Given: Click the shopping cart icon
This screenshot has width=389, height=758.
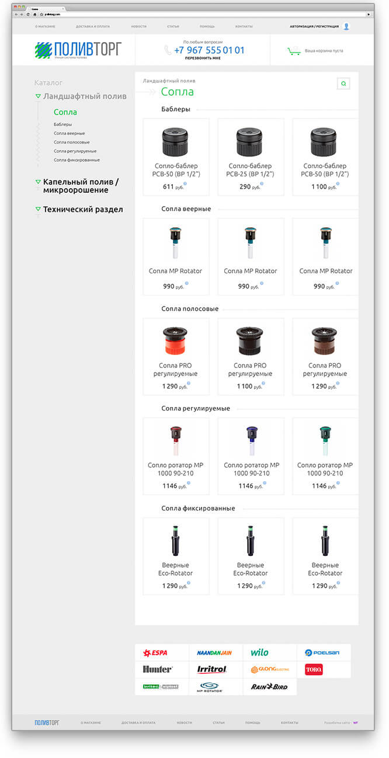Looking at the screenshot, I should pyautogui.click(x=294, y=51).
